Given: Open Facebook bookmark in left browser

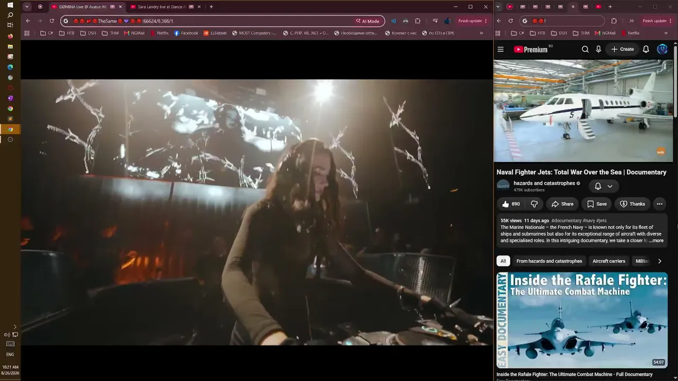Looking at the screenshot, I should coord(186,33).
